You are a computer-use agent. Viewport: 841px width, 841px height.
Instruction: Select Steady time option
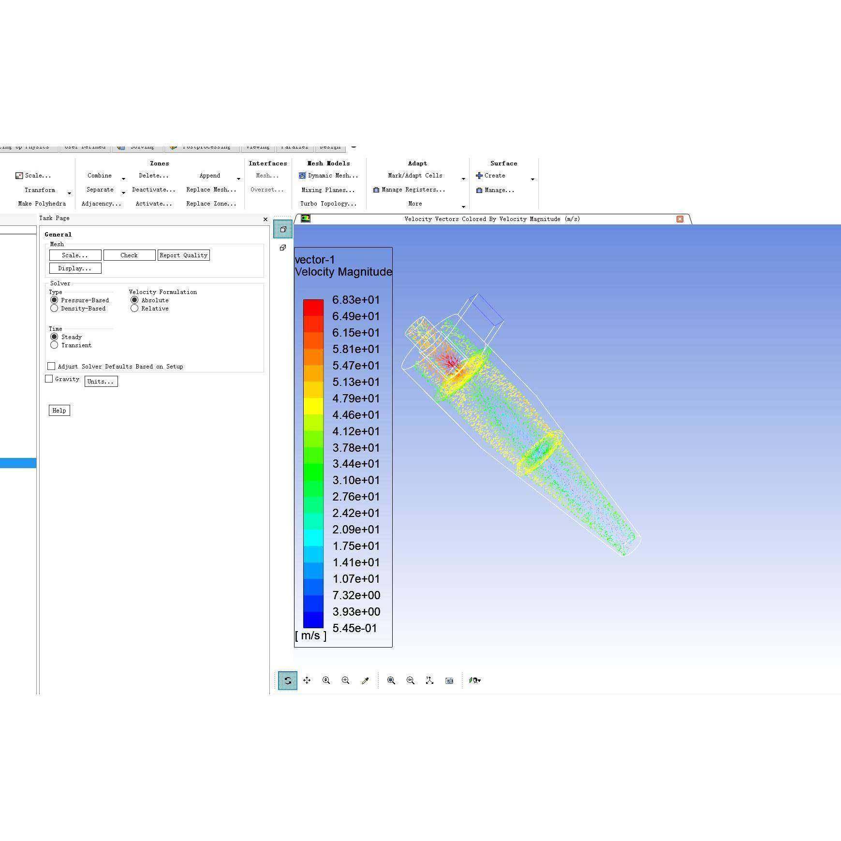54,337
